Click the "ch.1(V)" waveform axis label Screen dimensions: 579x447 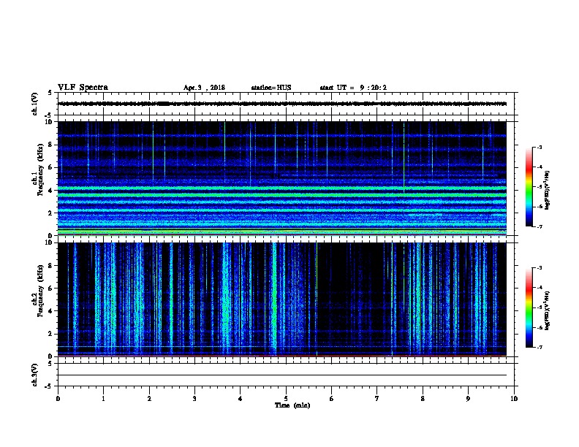tap(34, 104)
